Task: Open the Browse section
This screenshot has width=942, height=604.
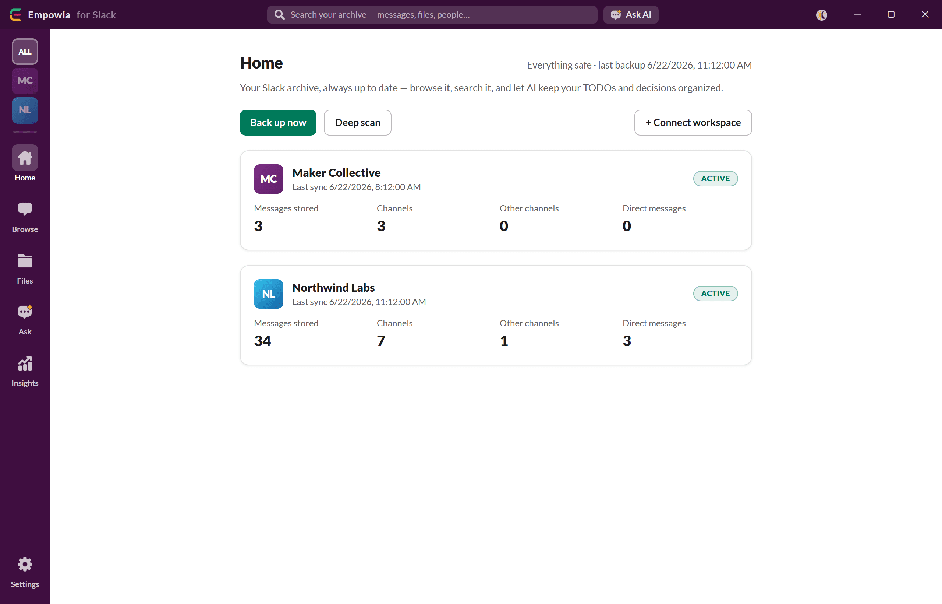Action: (25, 217)
